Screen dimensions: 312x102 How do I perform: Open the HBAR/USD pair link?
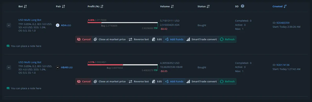click(x=67, y=68)
